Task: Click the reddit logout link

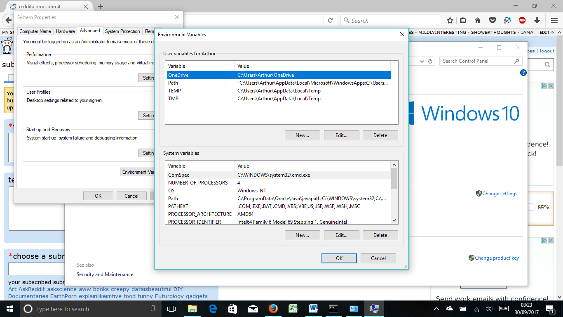Action: click(547, 51)
